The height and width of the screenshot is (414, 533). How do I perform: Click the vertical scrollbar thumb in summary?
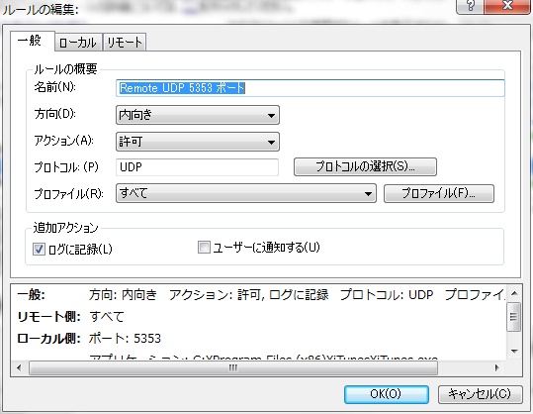pos(514,317)
